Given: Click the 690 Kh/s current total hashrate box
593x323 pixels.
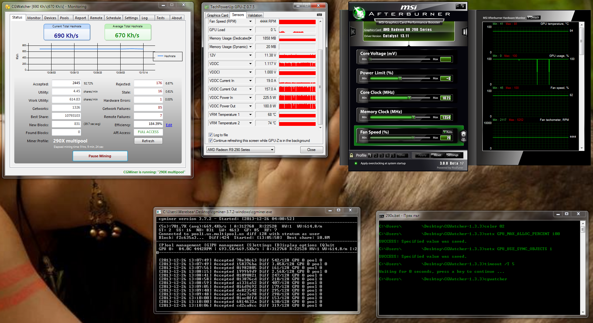Looking at the screenshot, I should (x=67, y=32).
